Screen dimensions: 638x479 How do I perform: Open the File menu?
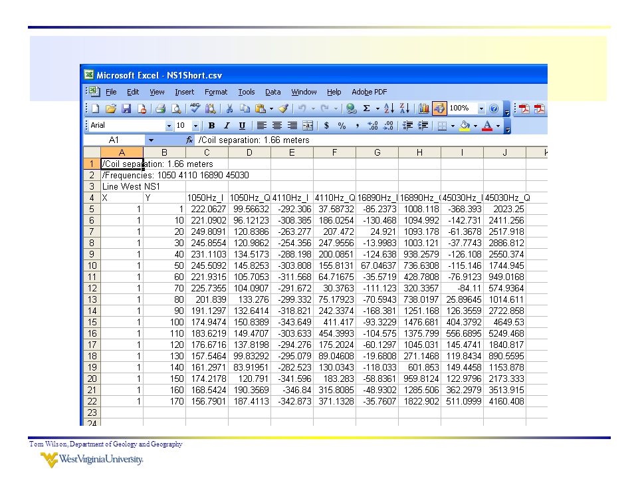coord(111,92)
